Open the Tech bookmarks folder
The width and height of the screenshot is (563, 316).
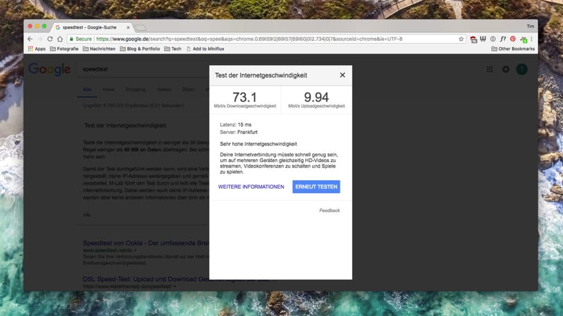[x=173, y=49]
